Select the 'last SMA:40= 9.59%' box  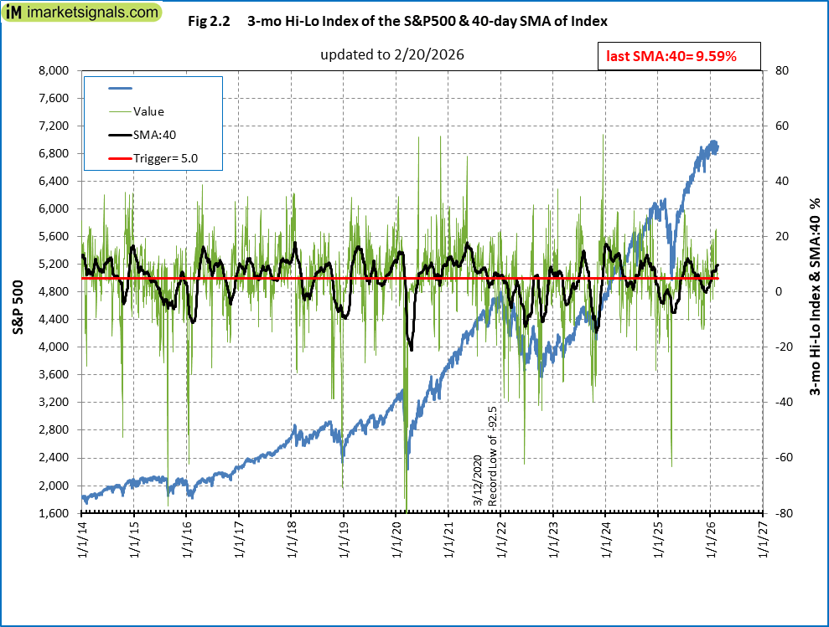pyautogui.click(x=671, y=57)
